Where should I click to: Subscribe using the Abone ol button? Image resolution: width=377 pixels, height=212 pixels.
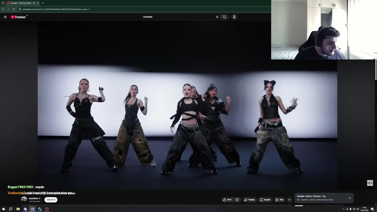(51, 200)
